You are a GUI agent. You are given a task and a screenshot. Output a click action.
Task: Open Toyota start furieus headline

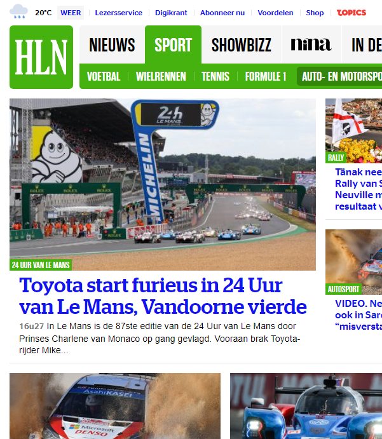click(163, 296)
